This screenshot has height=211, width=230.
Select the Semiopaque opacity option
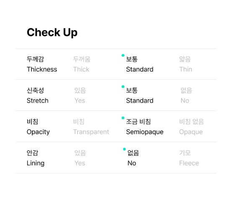coord(145,127)
